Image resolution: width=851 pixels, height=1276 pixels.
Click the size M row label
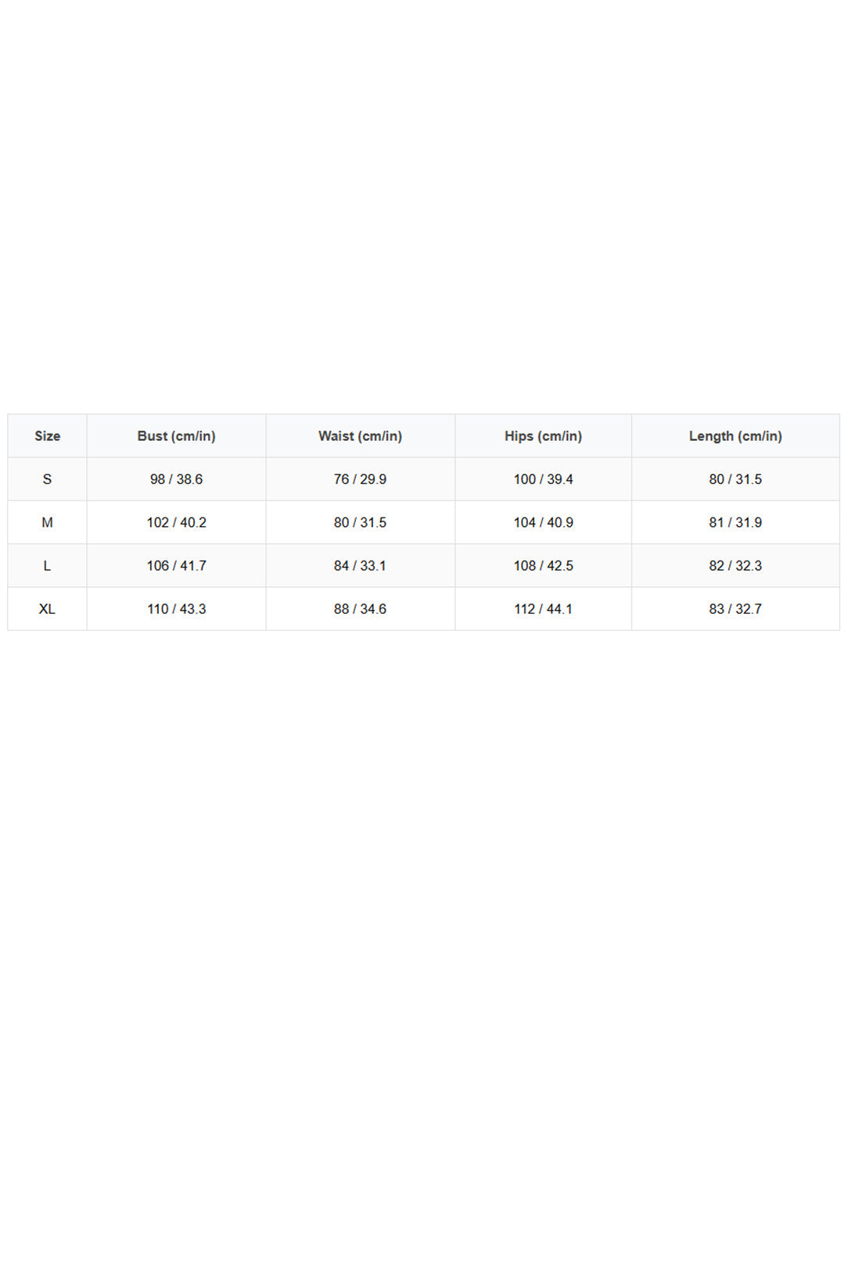click(x=47, y=522)
